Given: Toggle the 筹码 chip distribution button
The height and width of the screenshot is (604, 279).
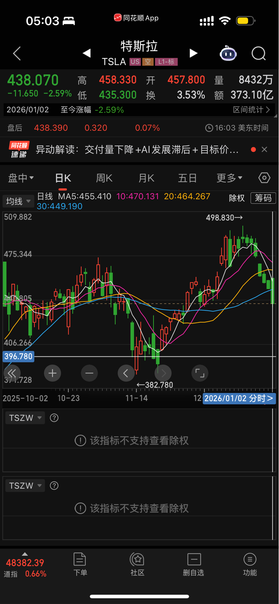Looking at the screenshot, I should pyautogui.click(x=263, y=198).
